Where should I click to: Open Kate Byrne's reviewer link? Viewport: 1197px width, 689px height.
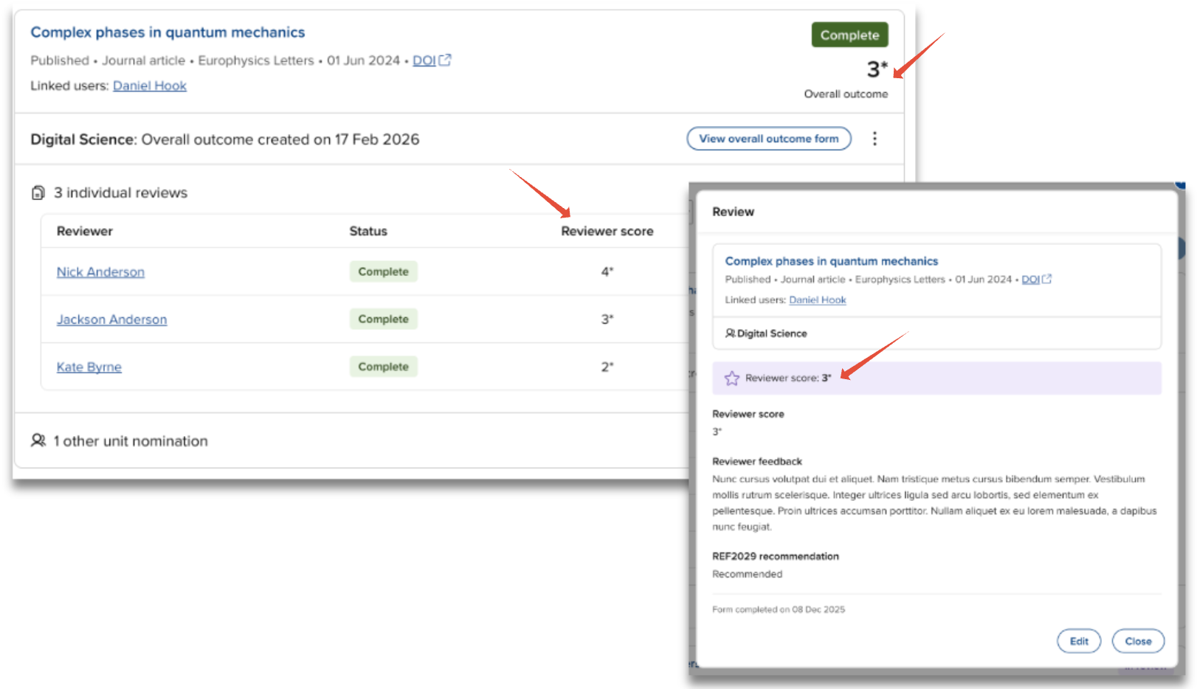(89, 367)
